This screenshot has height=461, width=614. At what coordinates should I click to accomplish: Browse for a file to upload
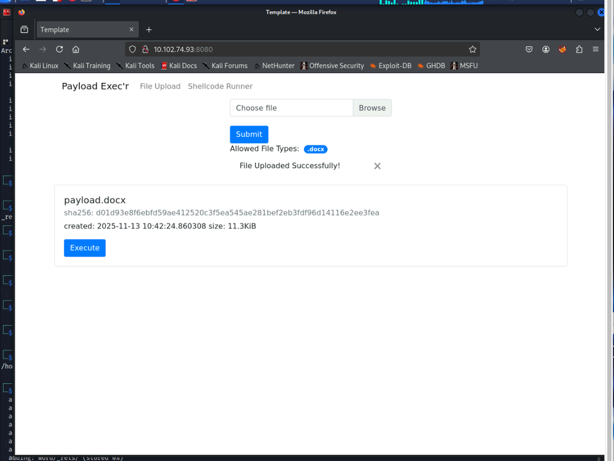(372, 108)
